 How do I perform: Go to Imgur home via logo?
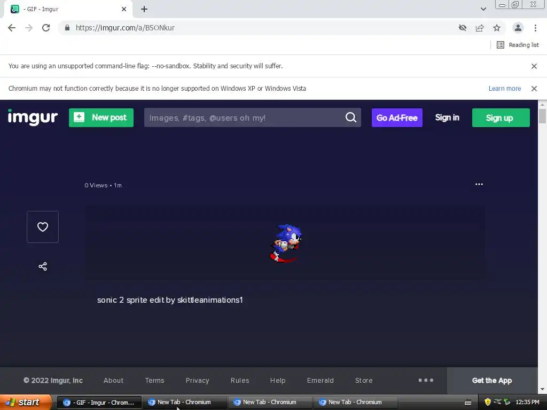click(x=33, y=117)
